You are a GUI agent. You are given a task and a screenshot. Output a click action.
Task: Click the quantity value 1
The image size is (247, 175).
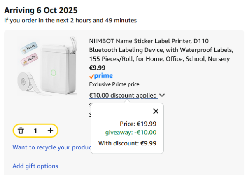click(x=35, y=131)
